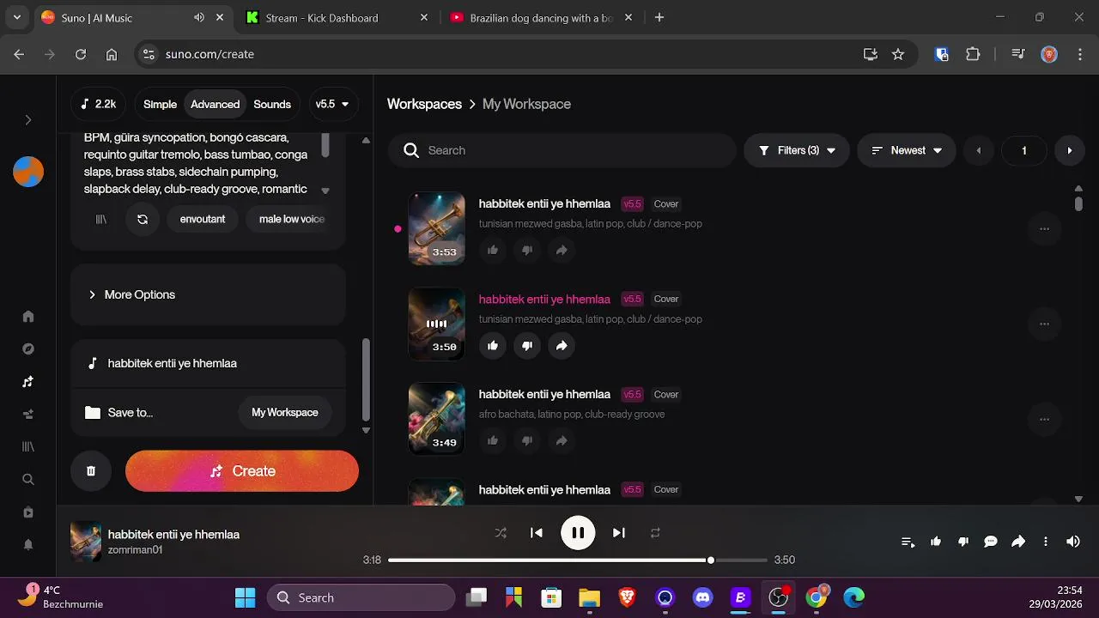Image resolution: width=1099 pixels, height=618 pixels.
Task: Open Filters (3) dropdown
Action: pyautogui.click(x=797, y=150)
